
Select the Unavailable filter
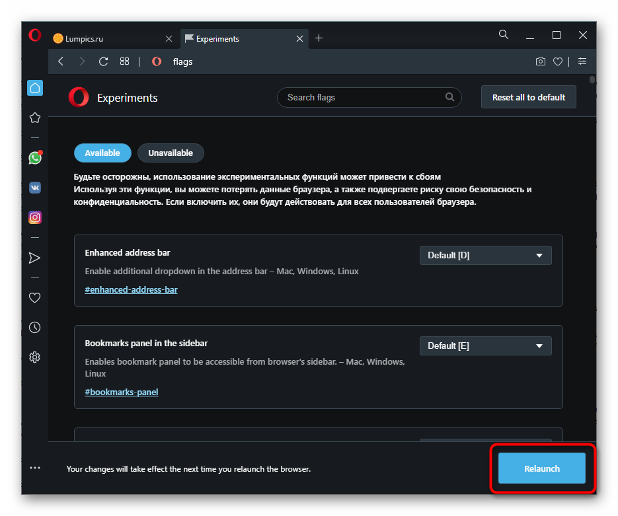click(171, 153)
